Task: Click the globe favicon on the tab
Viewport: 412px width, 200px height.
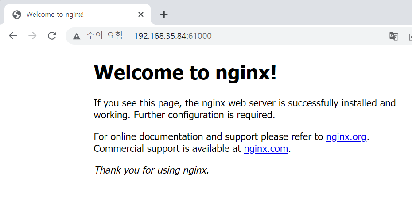Action: coord(17,15)
